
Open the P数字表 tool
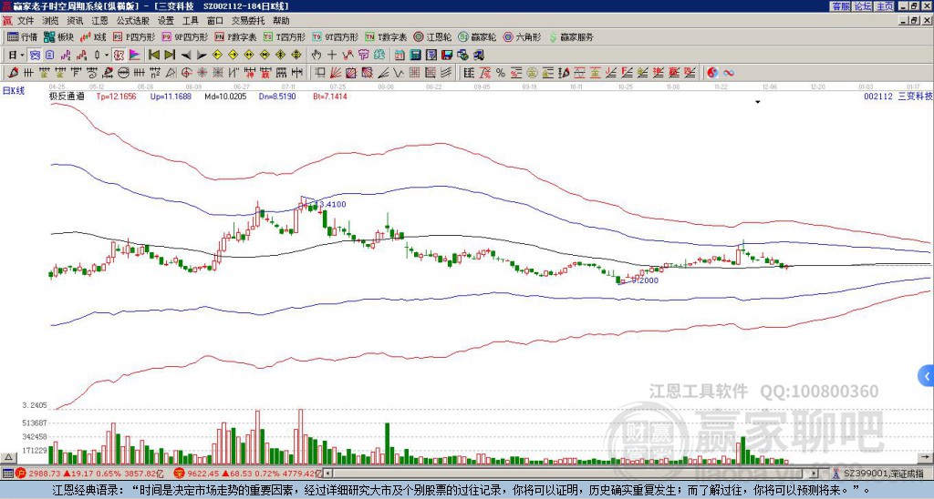(x=236, y=36)
